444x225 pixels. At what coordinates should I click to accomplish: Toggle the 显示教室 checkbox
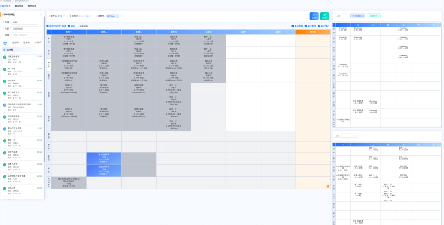coord(293,26)
